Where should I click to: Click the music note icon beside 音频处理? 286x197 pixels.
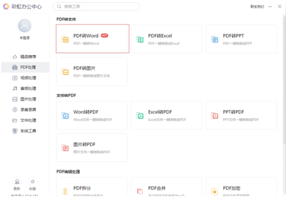point(15,88)
